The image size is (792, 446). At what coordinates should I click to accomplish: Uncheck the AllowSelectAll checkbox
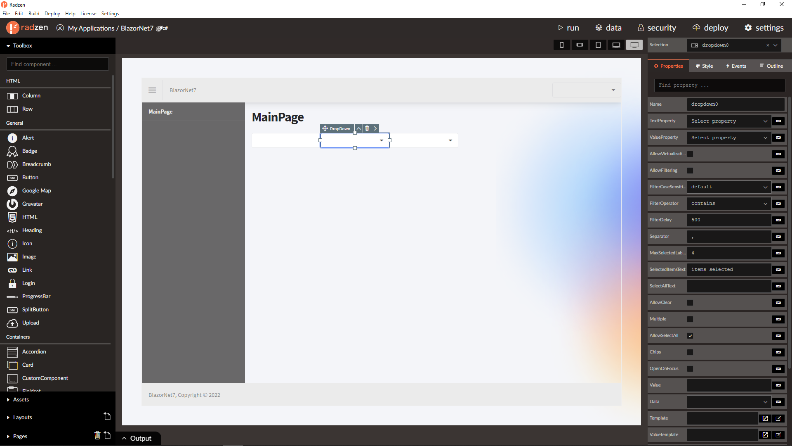point(690,335)
